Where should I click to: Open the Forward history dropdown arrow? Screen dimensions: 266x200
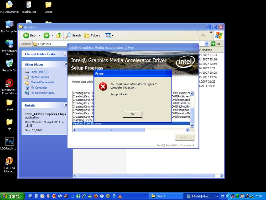tap(53, 35)
